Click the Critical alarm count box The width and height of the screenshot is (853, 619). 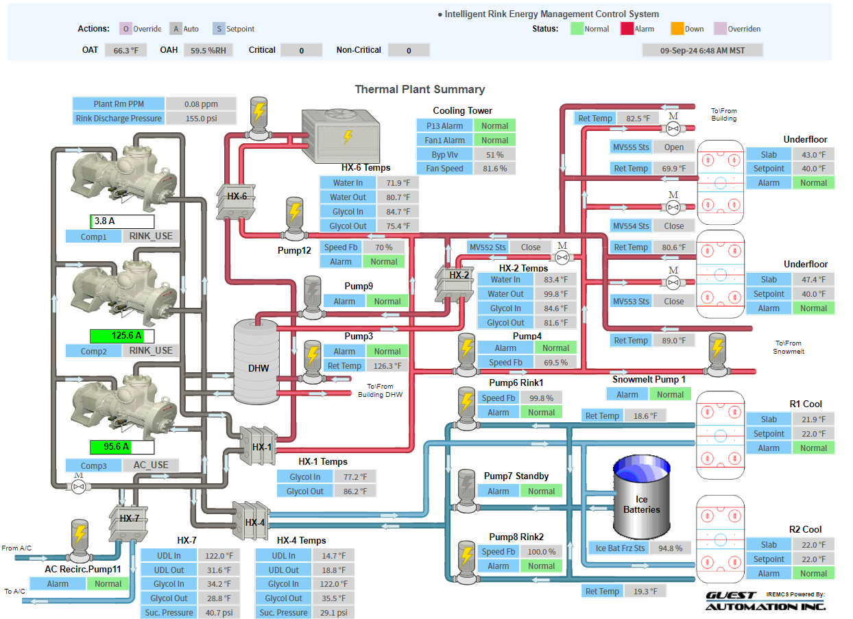301,50
